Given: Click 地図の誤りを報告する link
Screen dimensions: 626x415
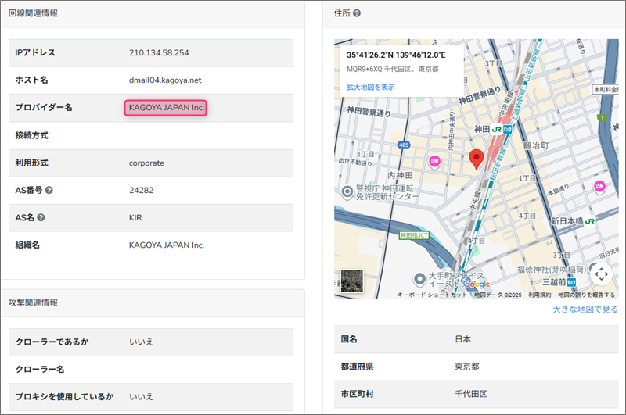Looking at the screenshot, I should coord(586,295).
